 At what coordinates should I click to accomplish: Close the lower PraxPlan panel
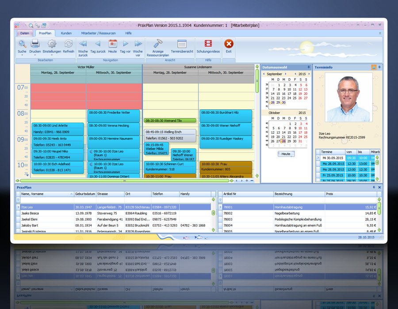379,187
